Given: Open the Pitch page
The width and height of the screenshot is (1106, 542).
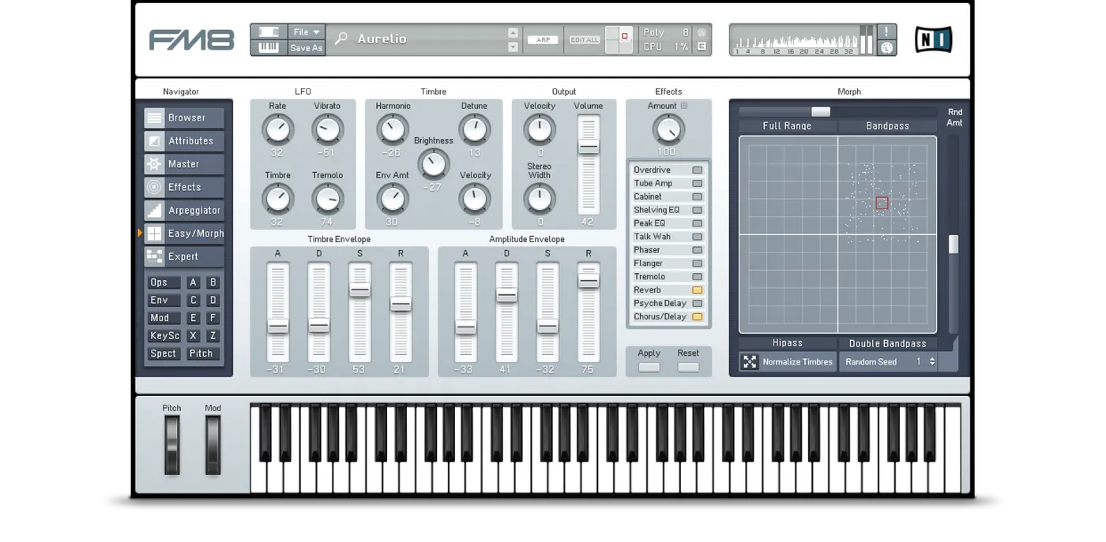Looking at the screenshot, I should tap(201, 353).
